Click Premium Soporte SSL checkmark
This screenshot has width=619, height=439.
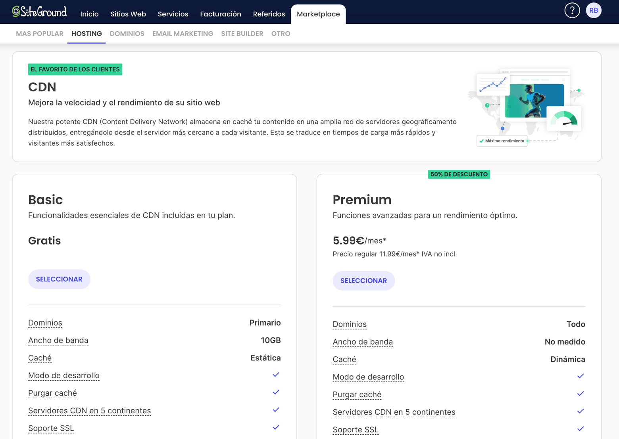click(581, 429)
